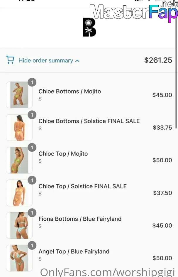This screenshot has height=277, width=178.
Task: Click quantity badge on Angel Top item
Action: point(32,245)
